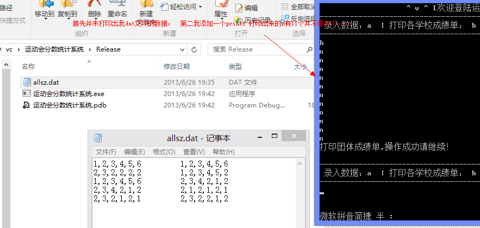Screen dimensions: 480x228
Task: Click the Program Debug... type cell
Action: (x=257, y=105)
